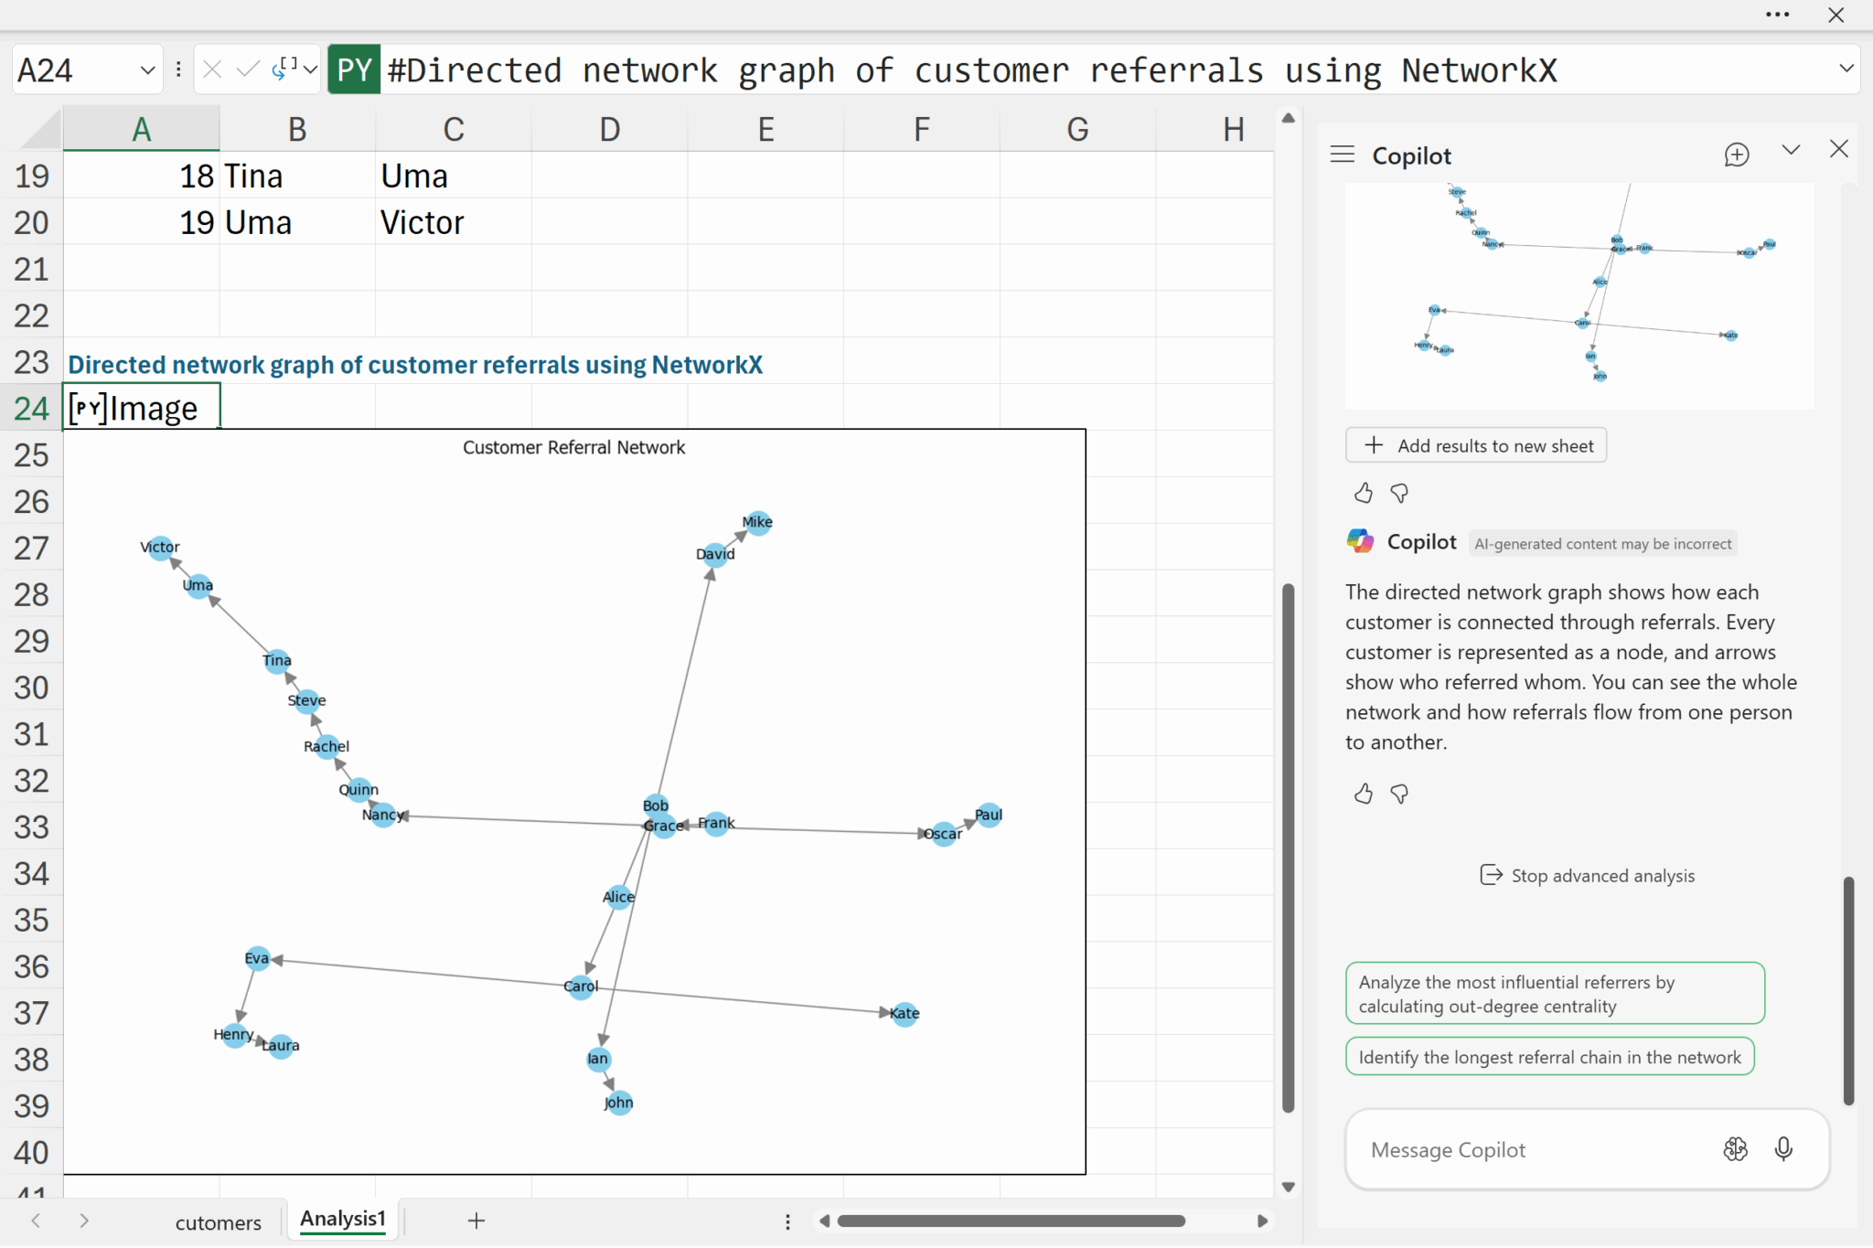Viewport: 1873px width, 1248px height.
Task: Click the formula bar cancel X icon
Action: [212, 69]
